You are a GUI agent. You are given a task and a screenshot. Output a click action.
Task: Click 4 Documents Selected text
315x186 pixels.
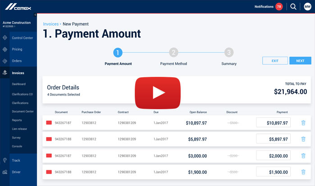coord(64,94)
